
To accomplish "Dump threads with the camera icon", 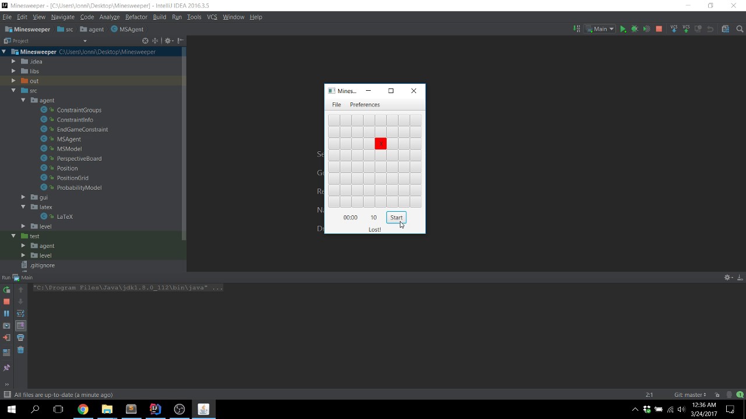I will pos(7,326).
